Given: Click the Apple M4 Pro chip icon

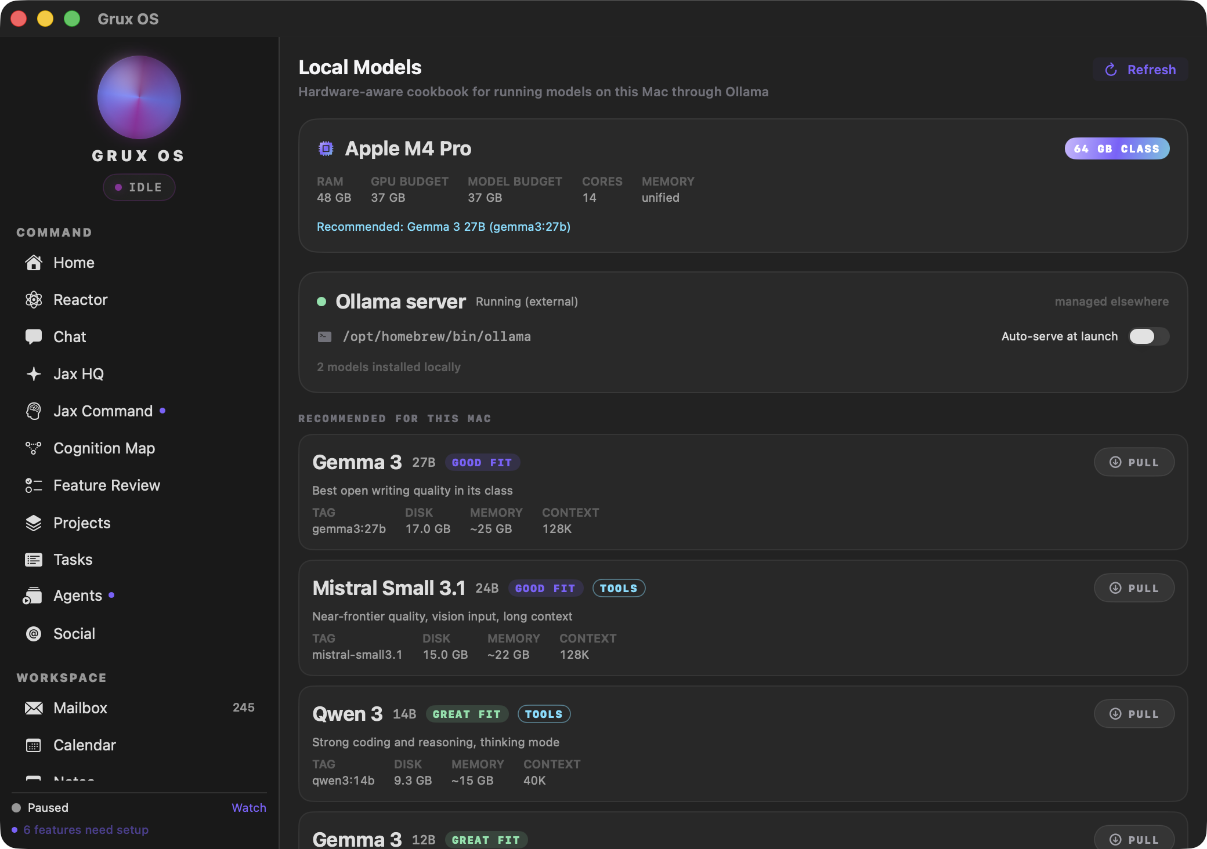Looking at the screenshot, I should [x=326, y=148].
